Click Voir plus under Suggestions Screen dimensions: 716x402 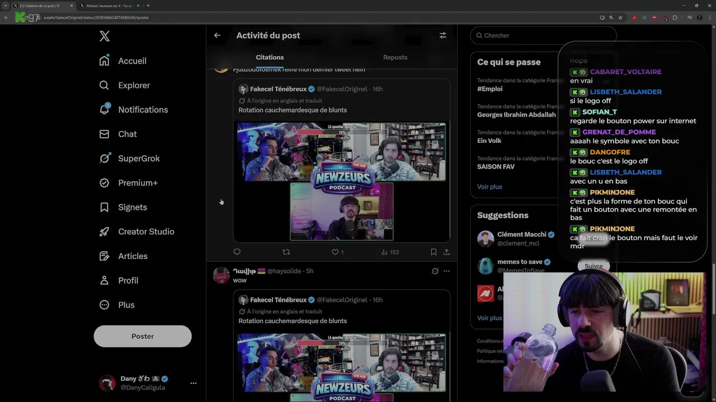[x=489, y=318]
